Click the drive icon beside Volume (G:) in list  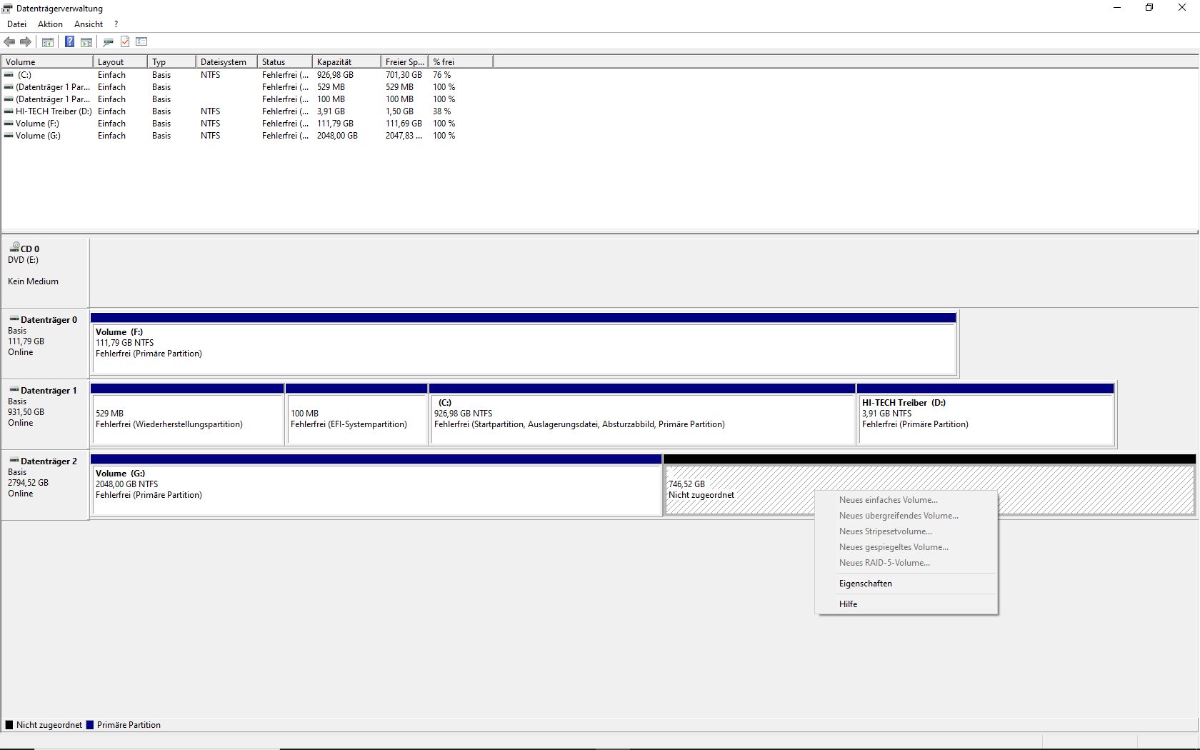9,136
